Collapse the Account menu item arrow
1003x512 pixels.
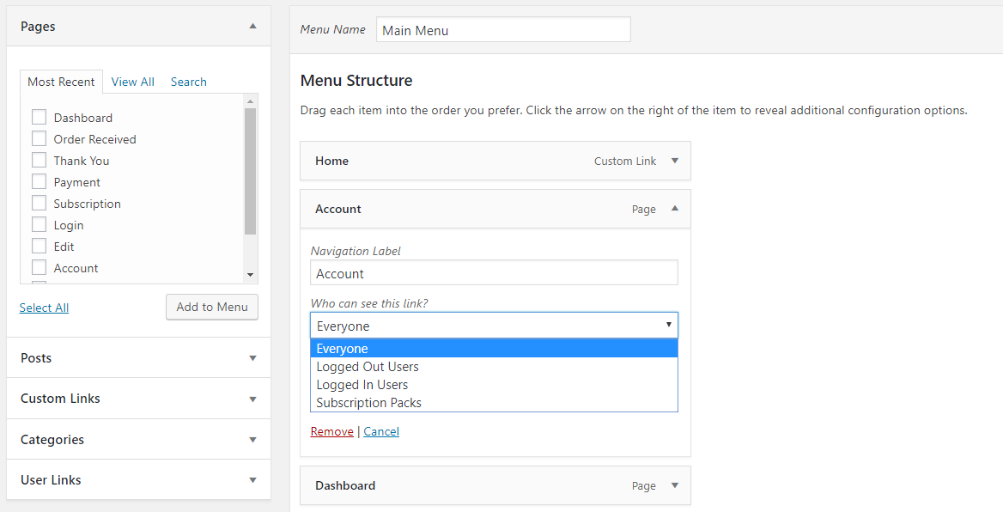[674, 209]
